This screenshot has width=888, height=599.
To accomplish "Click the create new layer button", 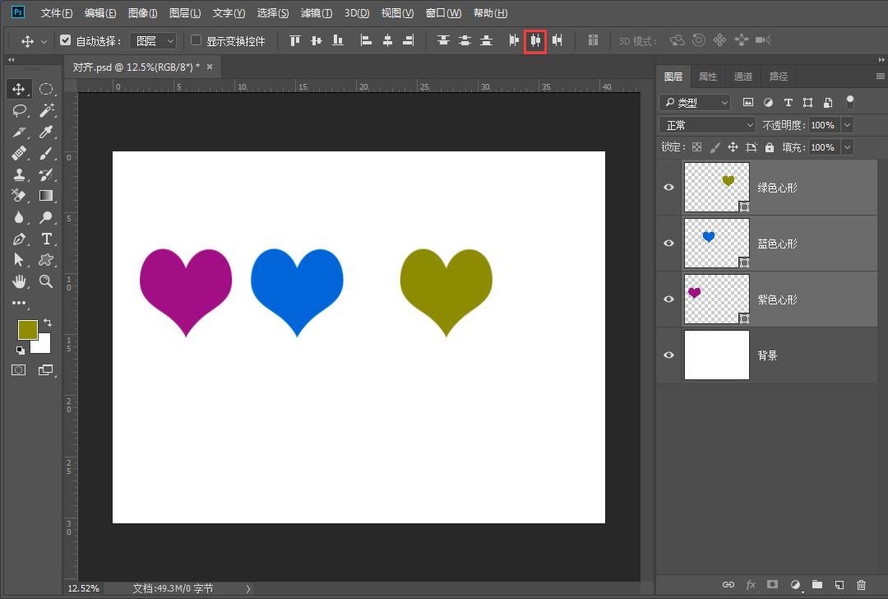I will [x=839, y=584].
